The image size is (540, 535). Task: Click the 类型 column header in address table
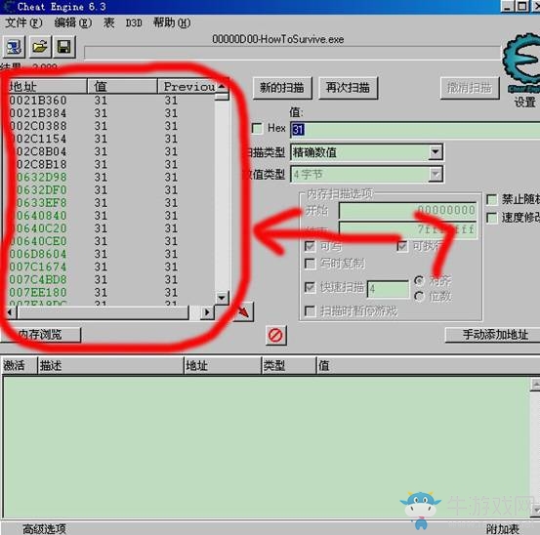point(288,366)
